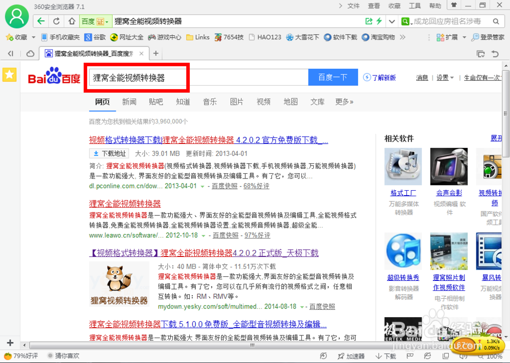Open 设置 dropdown on Baidu
Screen dimensions: 510x363
coord(445,77)
